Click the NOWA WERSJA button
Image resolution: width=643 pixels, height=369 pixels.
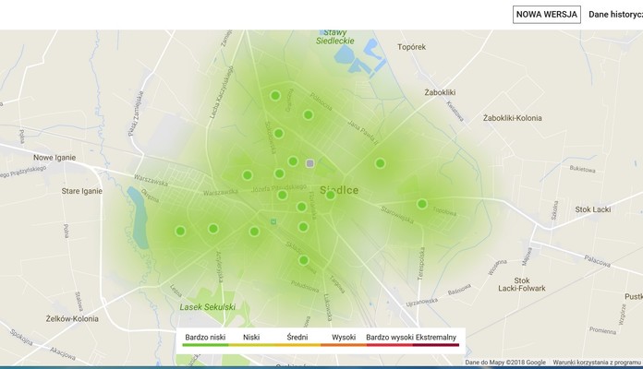pyautogui.click(x=547, y=14)
